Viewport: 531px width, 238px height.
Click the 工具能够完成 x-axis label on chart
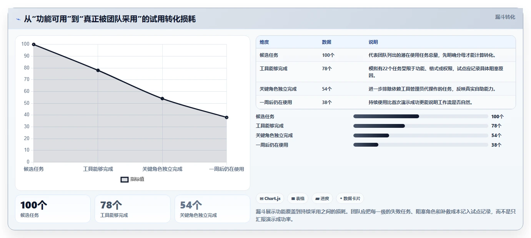(98, 169)
